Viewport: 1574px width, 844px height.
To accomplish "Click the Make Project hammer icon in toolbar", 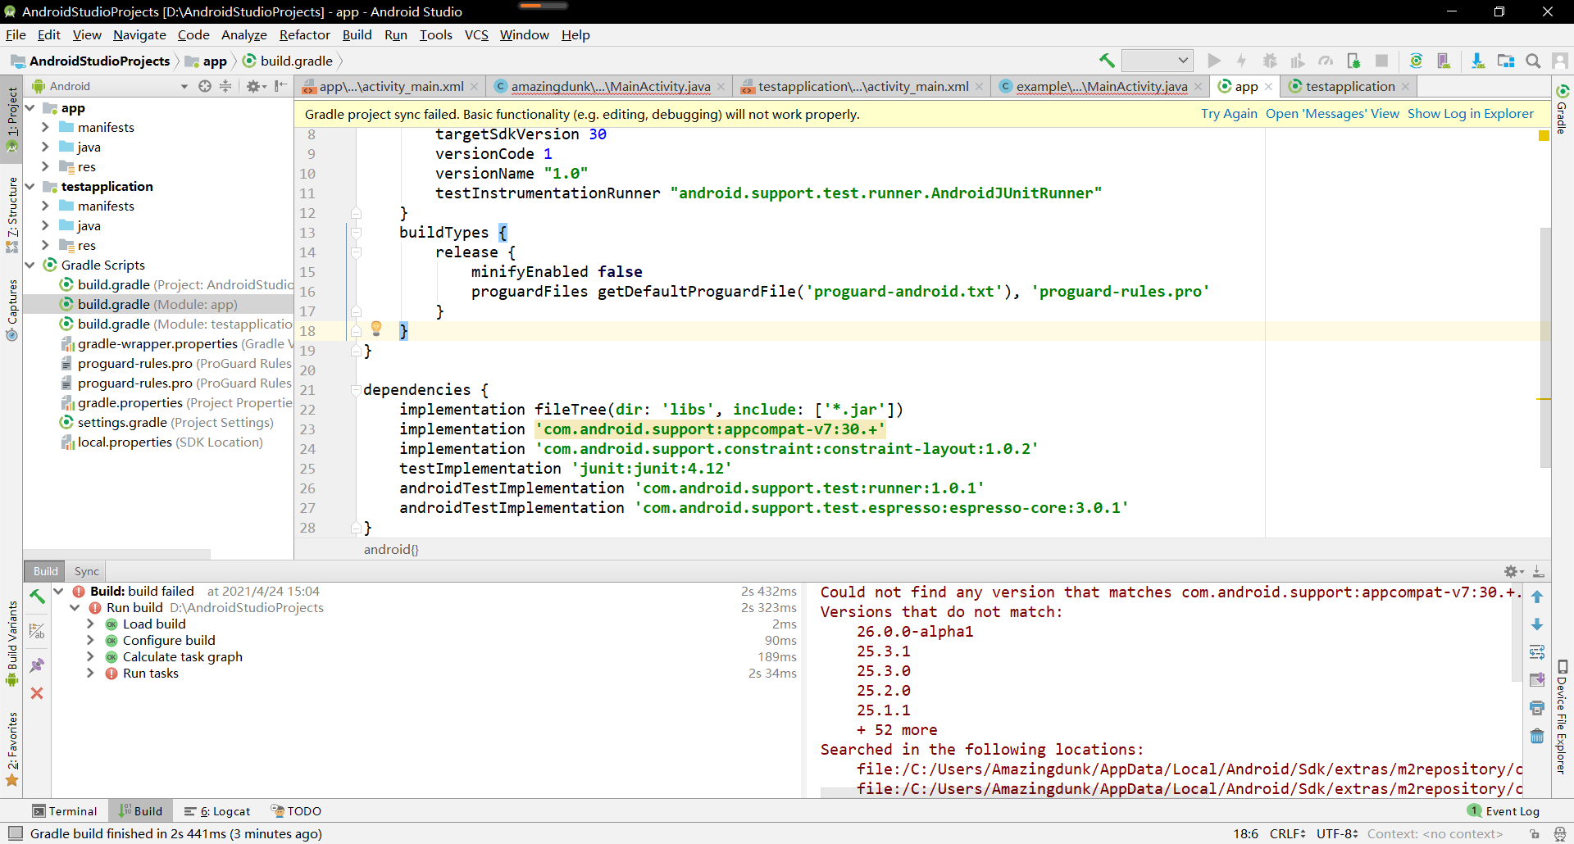I will pos(1107,61).
